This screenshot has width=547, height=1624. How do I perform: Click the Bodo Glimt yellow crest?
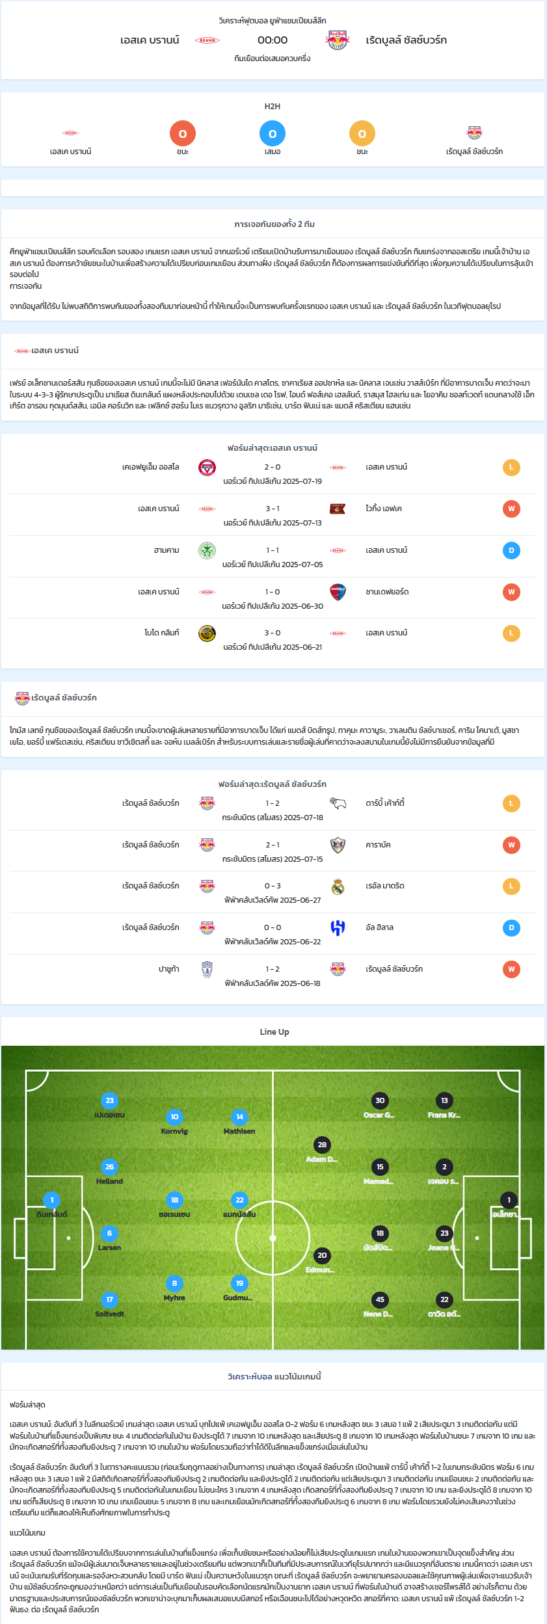point(207,633)
